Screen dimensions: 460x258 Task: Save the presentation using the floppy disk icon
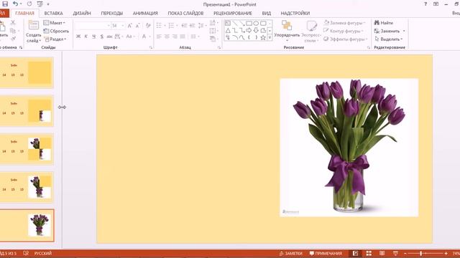(x=5, y=4)
